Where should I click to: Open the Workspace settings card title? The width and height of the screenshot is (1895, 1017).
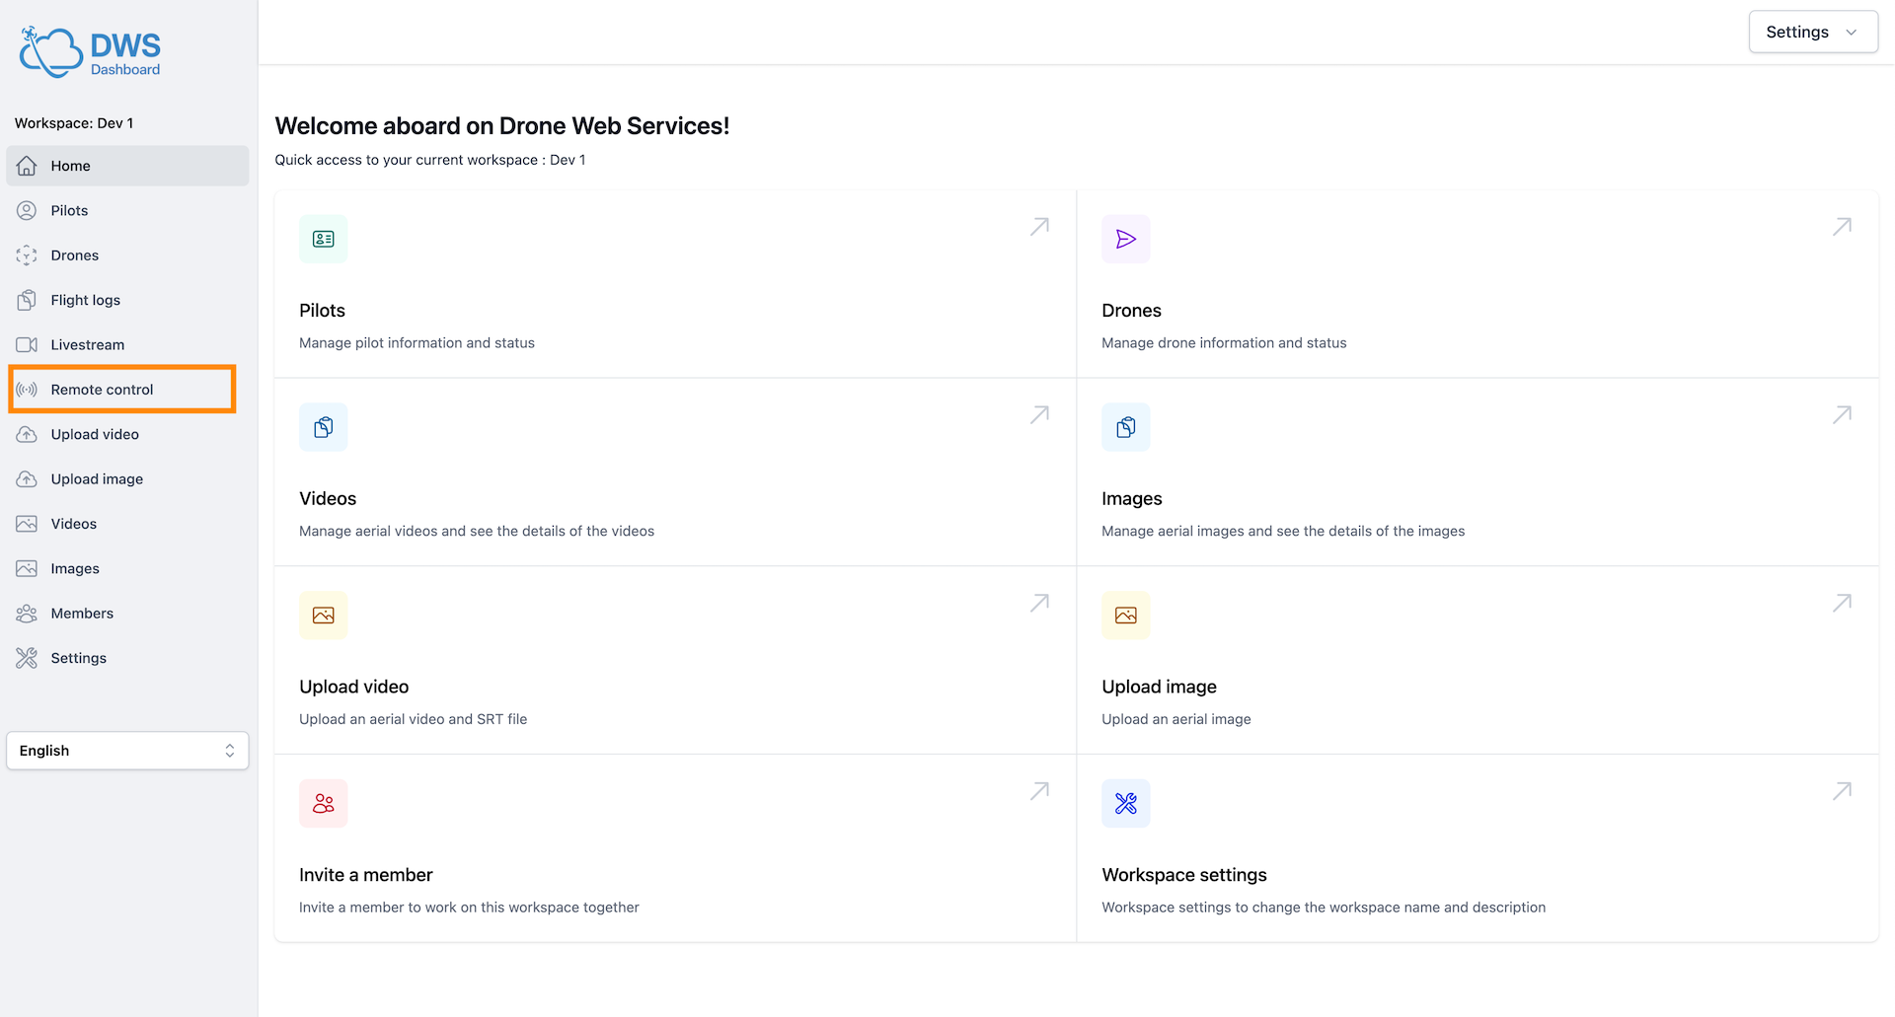[1183, 875]
